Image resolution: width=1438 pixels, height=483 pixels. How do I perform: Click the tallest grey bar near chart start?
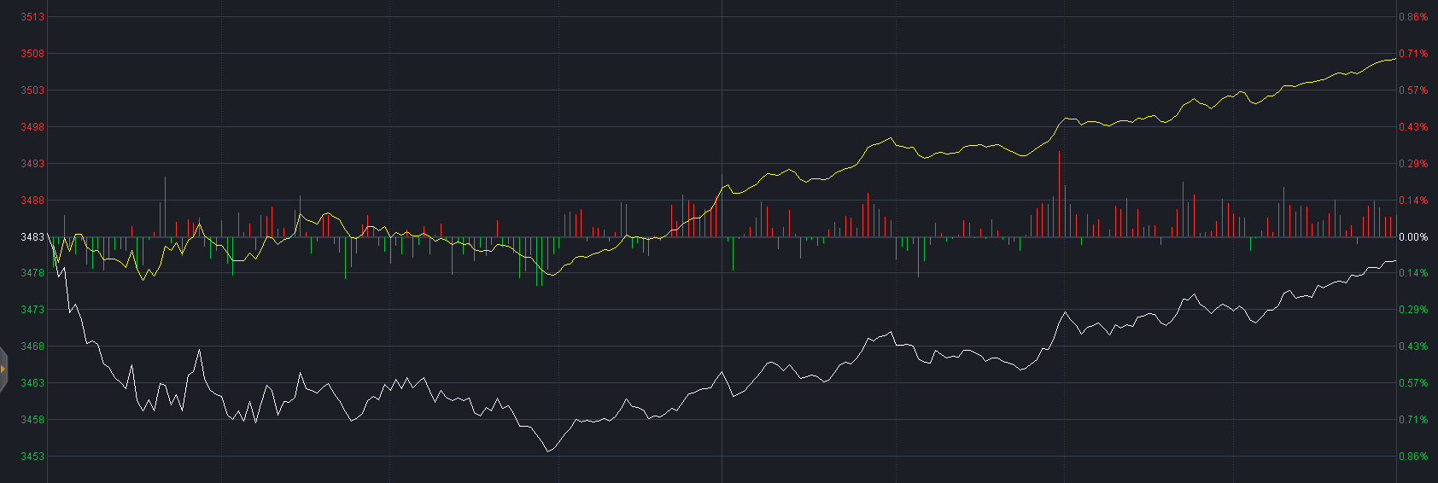click(165, 207)
